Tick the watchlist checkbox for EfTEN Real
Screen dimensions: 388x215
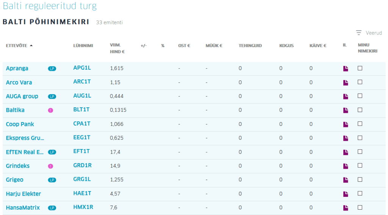coord(360,152)
